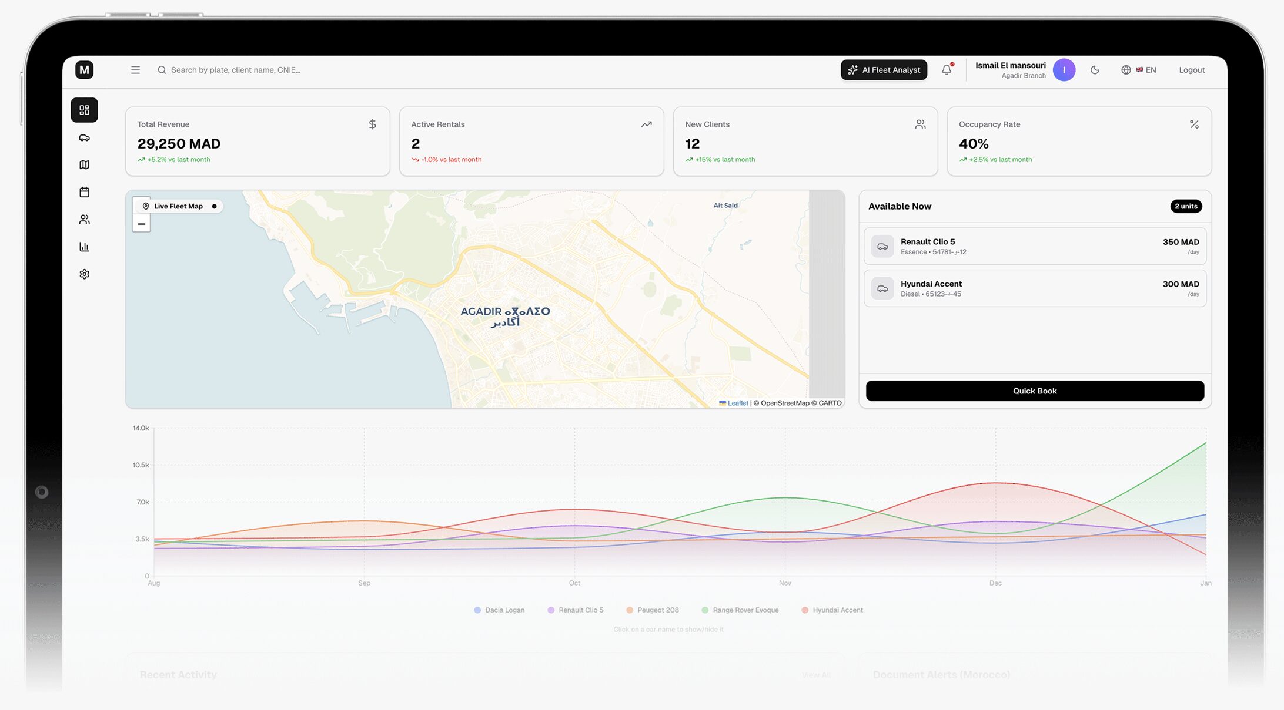Click Peugeot 208 legend color dot
1284x710 pixels.
point(630,610)
